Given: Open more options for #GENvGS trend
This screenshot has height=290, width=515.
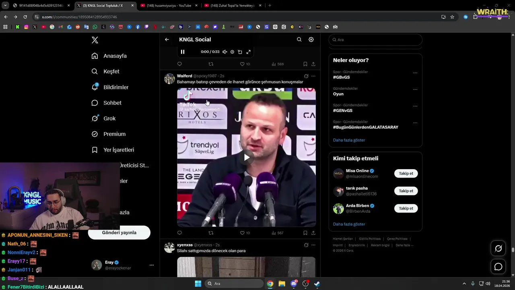Looking at the screenshot, I should [415, 106].
